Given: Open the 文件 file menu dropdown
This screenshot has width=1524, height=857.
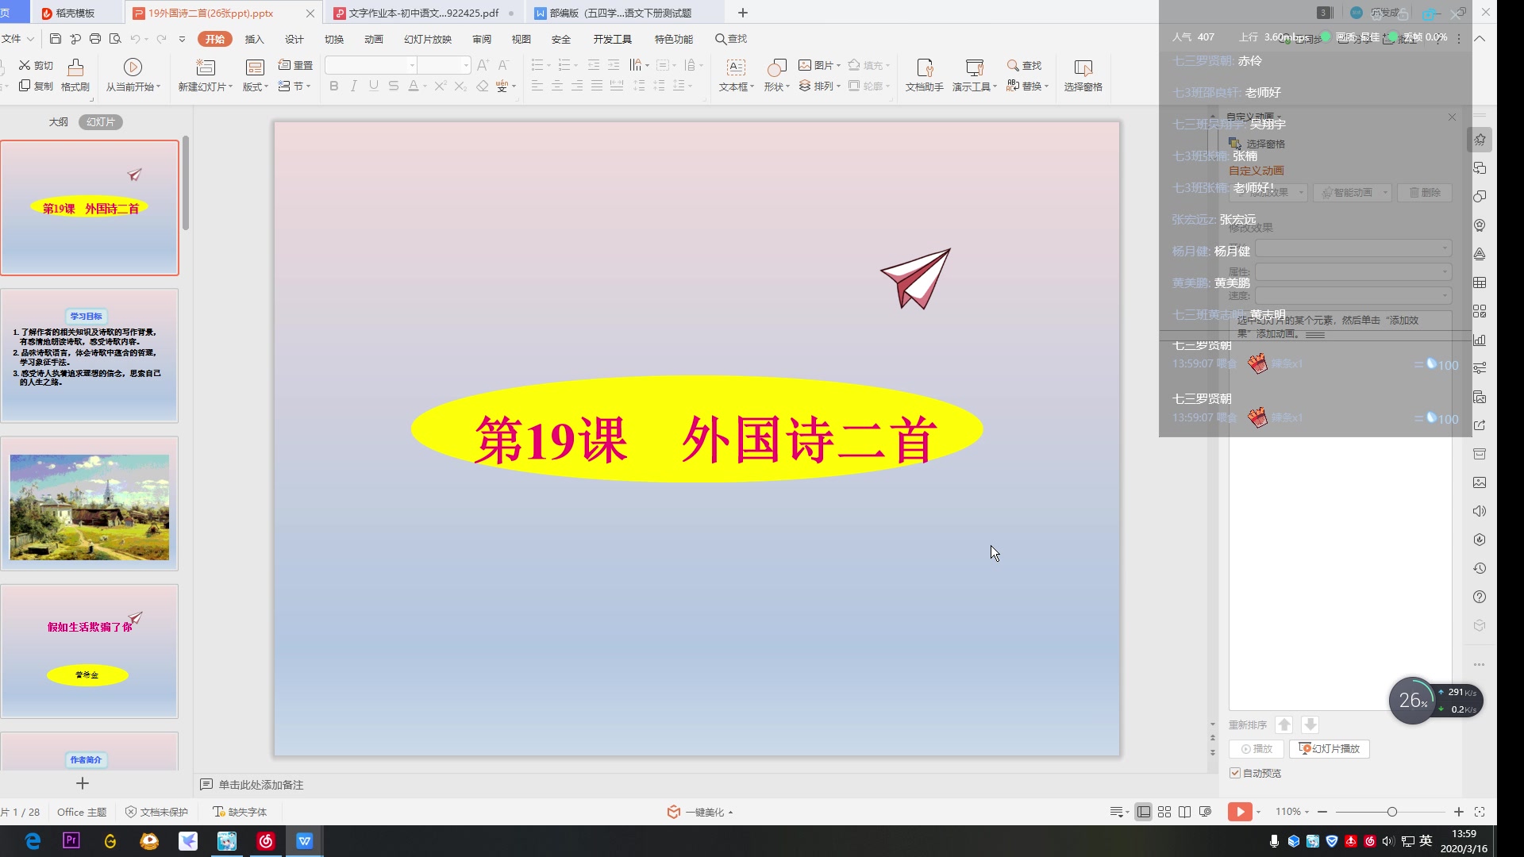Looking at the screenshot, I should coord(17,38).
